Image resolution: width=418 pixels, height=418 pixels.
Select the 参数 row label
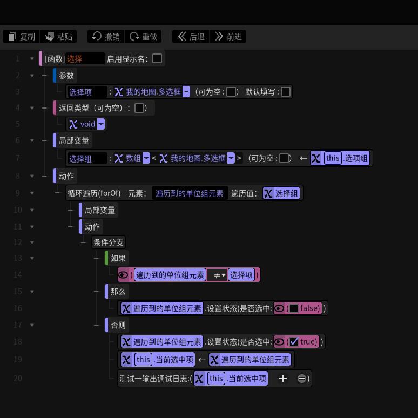pos(66,76)
